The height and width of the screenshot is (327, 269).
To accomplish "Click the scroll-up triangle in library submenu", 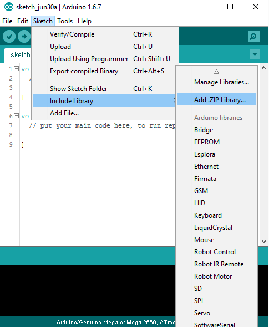I will pos(216,72).
